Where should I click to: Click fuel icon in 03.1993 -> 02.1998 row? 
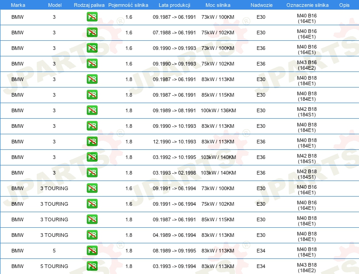pyautogui.click(x=92, y=173)
